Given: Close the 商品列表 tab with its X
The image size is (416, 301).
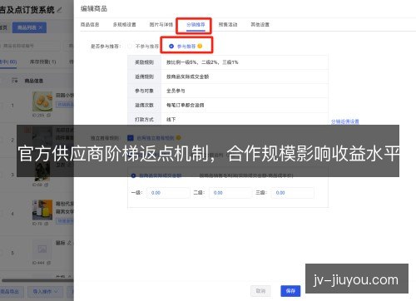Looking at the screenshot, I should click(41, 27).
